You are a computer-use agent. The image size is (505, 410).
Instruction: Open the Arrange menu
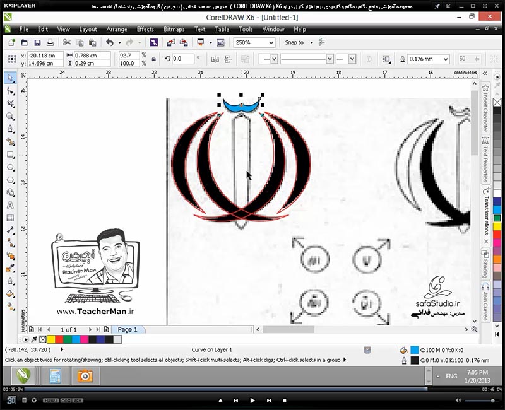(x=117, y=29)
